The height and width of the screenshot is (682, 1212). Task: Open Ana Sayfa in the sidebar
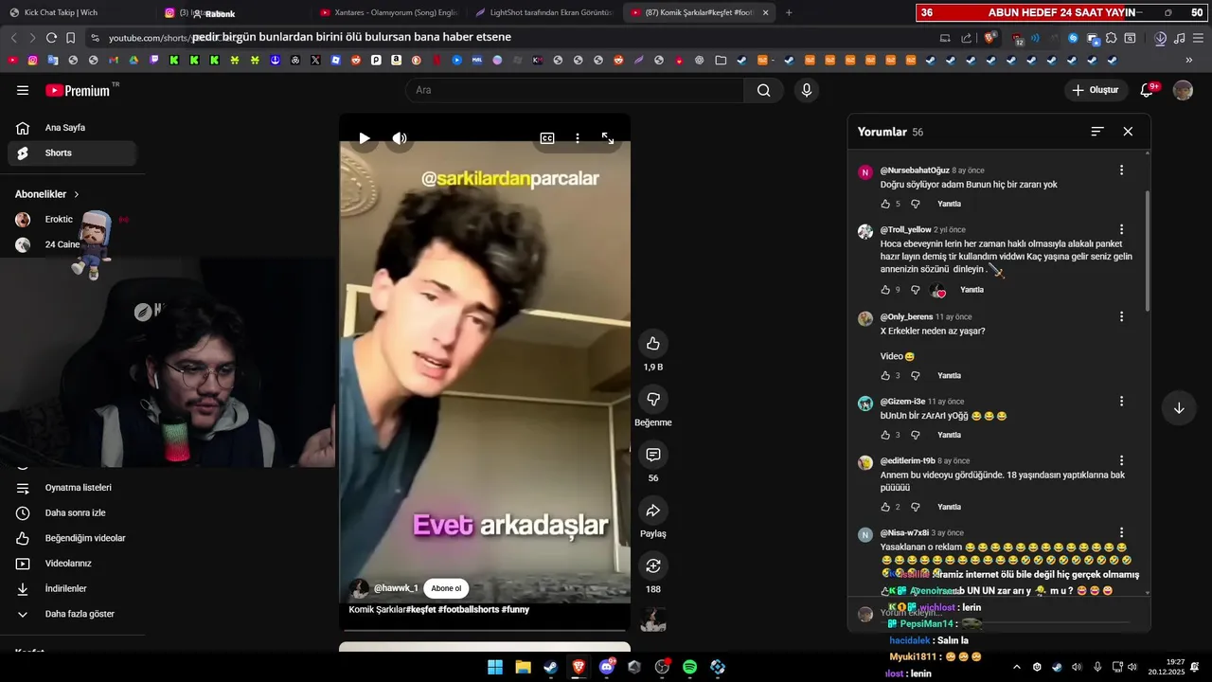[x=72, y=128]
